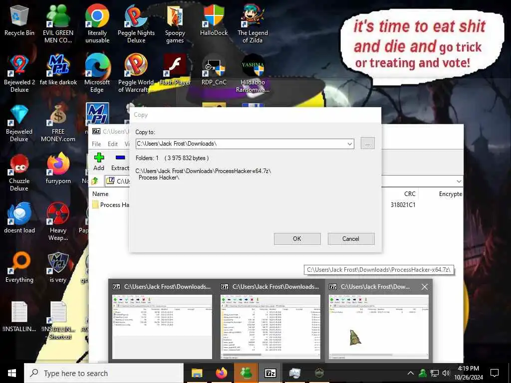Image resolution: width=511 pixels, height=383 pixels.
Task: Open the browse folder ellipsis button
Action: pos(368,144)
